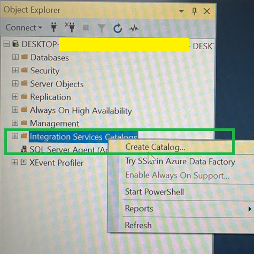The width and height of the screenshot is (254, 254).
Task: Click the server database icon beside DESKTOP
Action: (16, 44)
